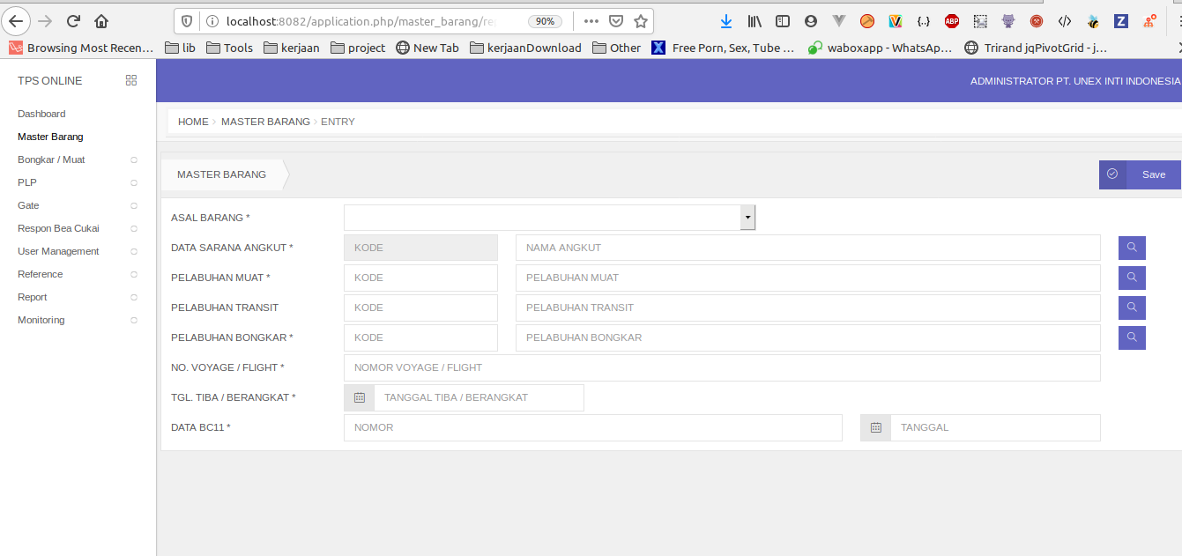The height and width of the screenshot is (556, 1182).
Task: Click the Pocket save icon in the address bar
Action: point(616,21)
